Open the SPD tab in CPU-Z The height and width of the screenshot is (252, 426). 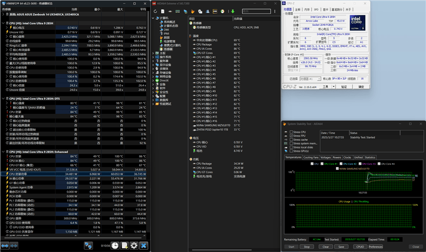tap(316, 10)
